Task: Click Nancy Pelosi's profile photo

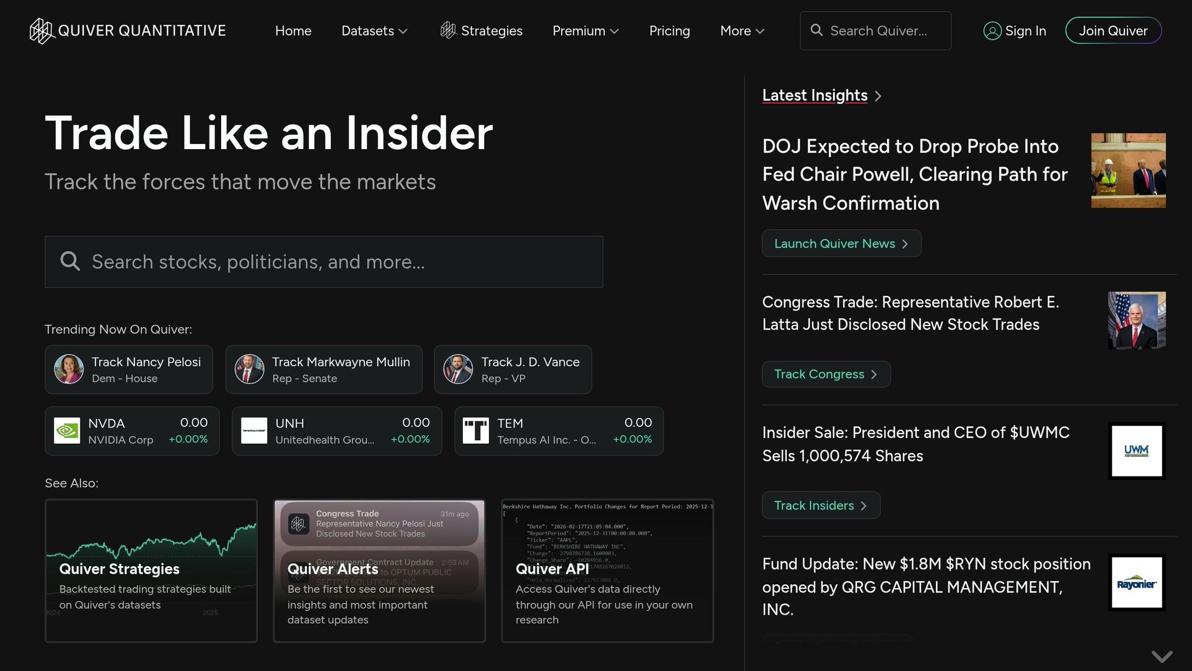Action: 69,369
